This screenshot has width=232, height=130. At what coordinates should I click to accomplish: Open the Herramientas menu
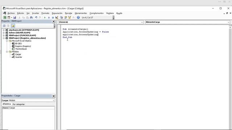point(81,13)
